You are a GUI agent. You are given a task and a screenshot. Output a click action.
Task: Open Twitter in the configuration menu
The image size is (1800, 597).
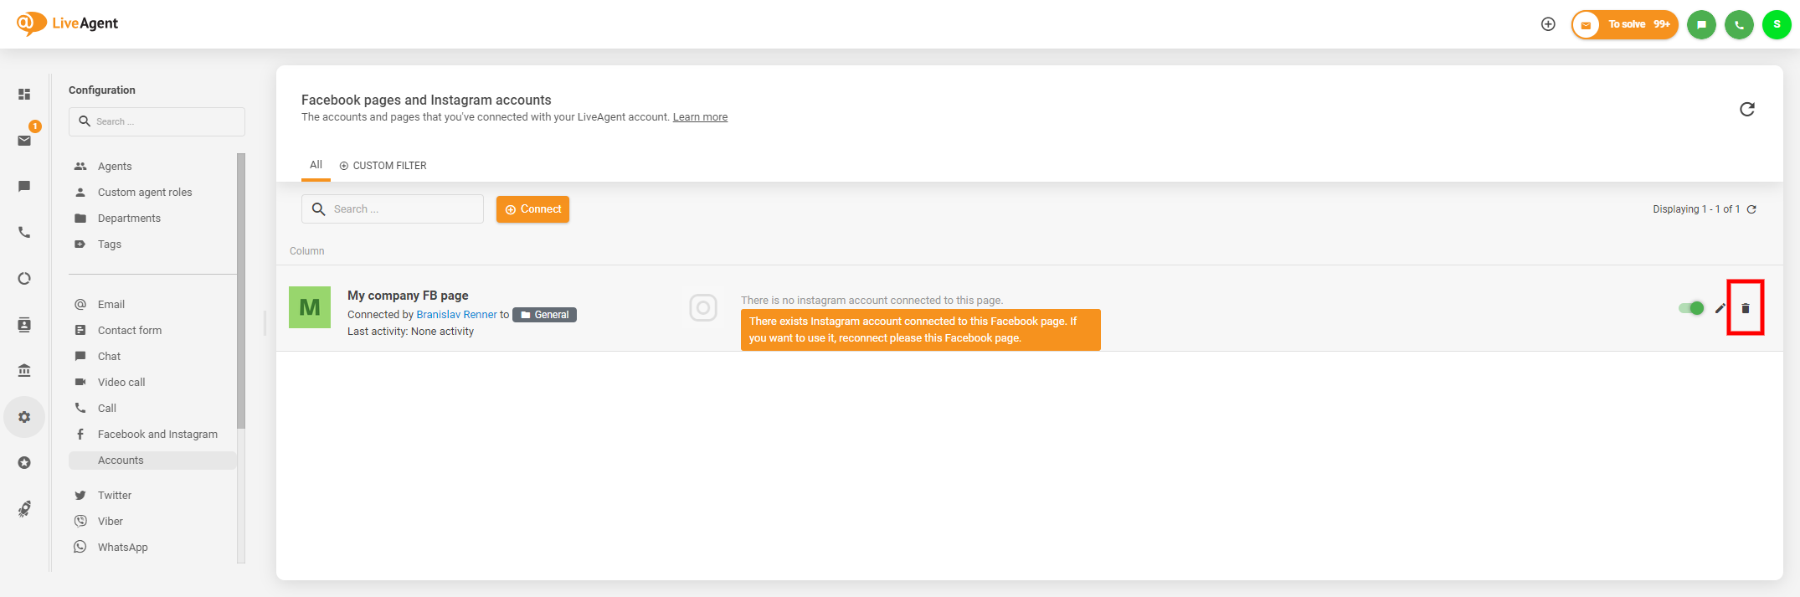pos(115,496)
